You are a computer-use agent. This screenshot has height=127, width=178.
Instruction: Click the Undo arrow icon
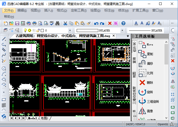pyautogui.click(x=96, y=23)
